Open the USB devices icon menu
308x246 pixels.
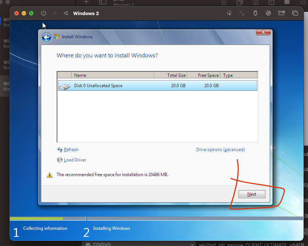[x=255, y=13]
